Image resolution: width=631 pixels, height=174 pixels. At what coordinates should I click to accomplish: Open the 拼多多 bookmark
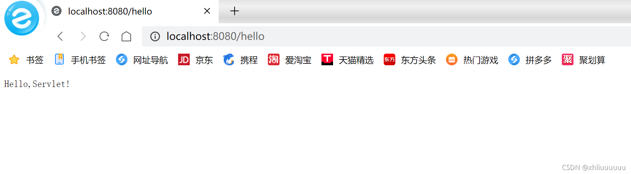(530, 60)
